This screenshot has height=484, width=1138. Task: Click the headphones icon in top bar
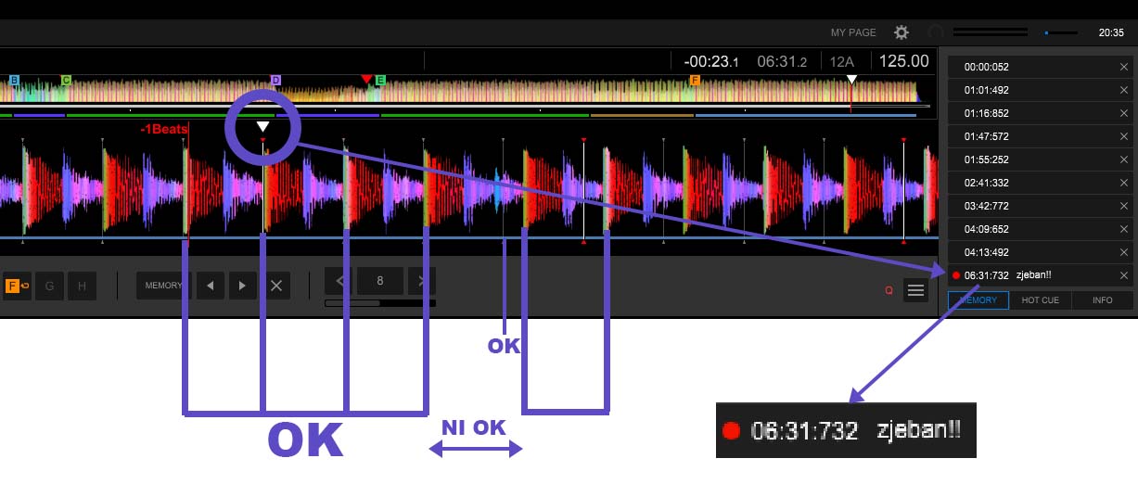click(x=937, y=32)
